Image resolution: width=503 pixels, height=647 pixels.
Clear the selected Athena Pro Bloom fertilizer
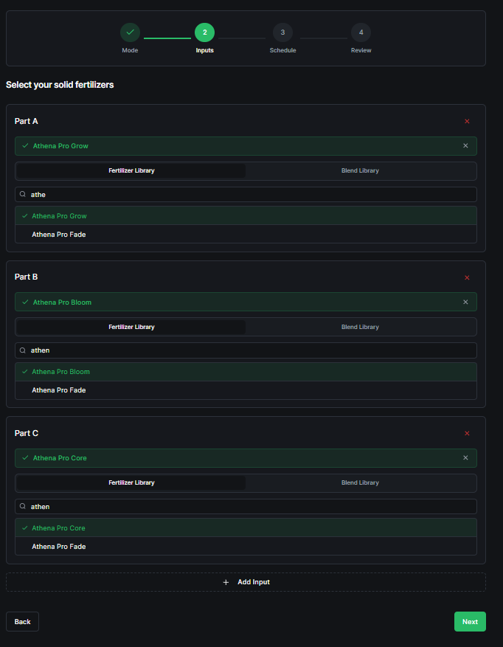coord(465,302)
